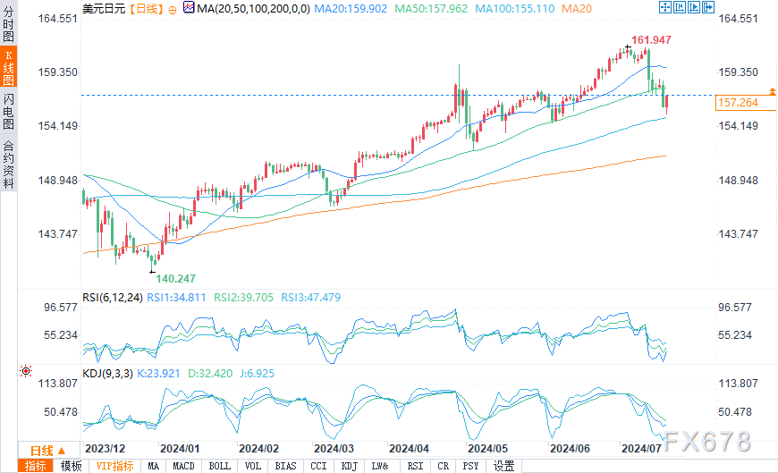
Task: Select the BIAS indicator button
Action: (286, 466)
